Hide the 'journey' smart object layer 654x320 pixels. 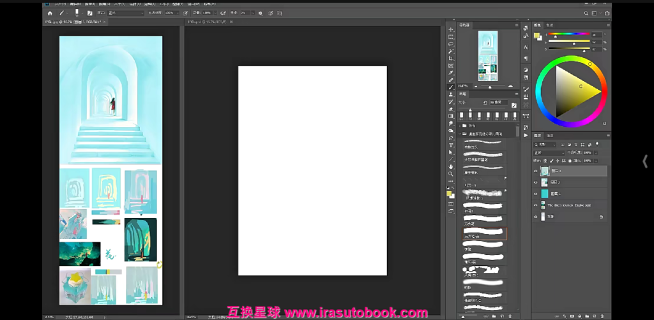coord(536,205)
